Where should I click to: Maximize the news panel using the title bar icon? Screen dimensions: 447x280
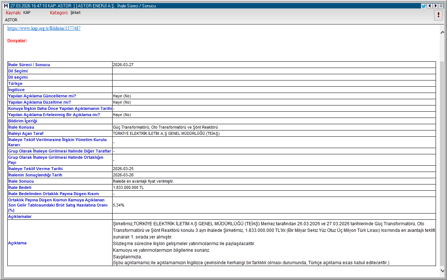click(441, 6)
